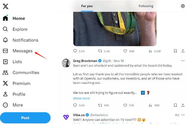The width and height of the screenshot is (187, 125).
Task: Select the For you tab
Action: tap(87, 6)
